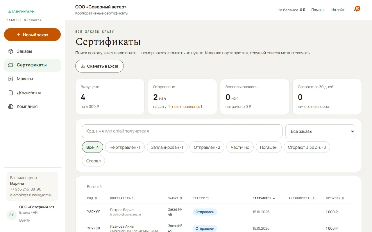Viewport: 372px width, 232px height.
Task: Sort the table by Код column
Action: [x=92, y=198]
